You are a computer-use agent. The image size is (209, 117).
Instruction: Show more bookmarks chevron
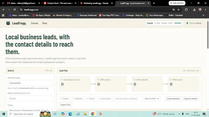click(x=204, y=15)
